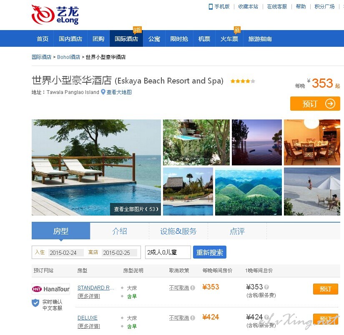Click the info icon beside DELUXE row 不可取消
The height and width of the screenshot is (335, 344).
click(193, 318)
